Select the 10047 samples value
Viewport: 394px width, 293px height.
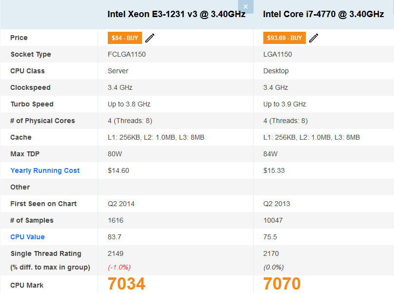tap(273, 220)
